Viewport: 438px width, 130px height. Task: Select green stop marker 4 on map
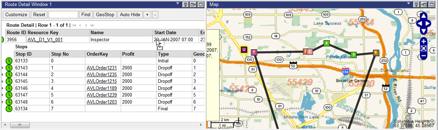pos(327,43)
